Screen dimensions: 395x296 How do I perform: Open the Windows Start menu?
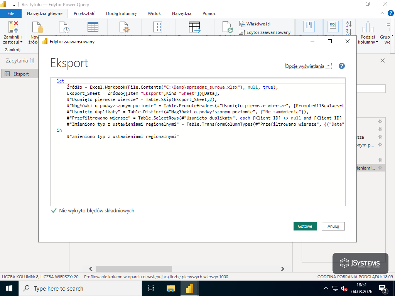click(9, 288)
